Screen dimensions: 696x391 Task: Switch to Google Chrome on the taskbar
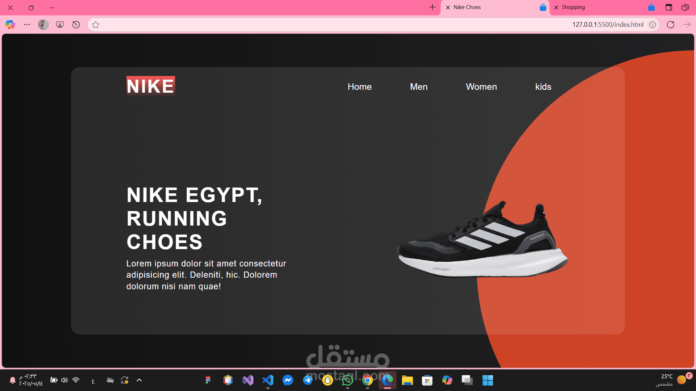pos(368,380)
